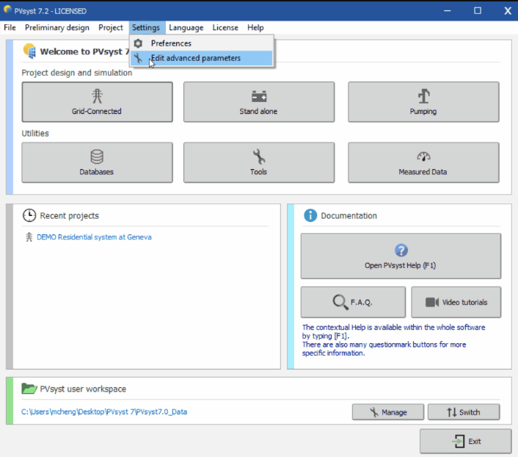This screenshot has height=457, width=518.
Task: Open the Databases utility
Action: 97,162
